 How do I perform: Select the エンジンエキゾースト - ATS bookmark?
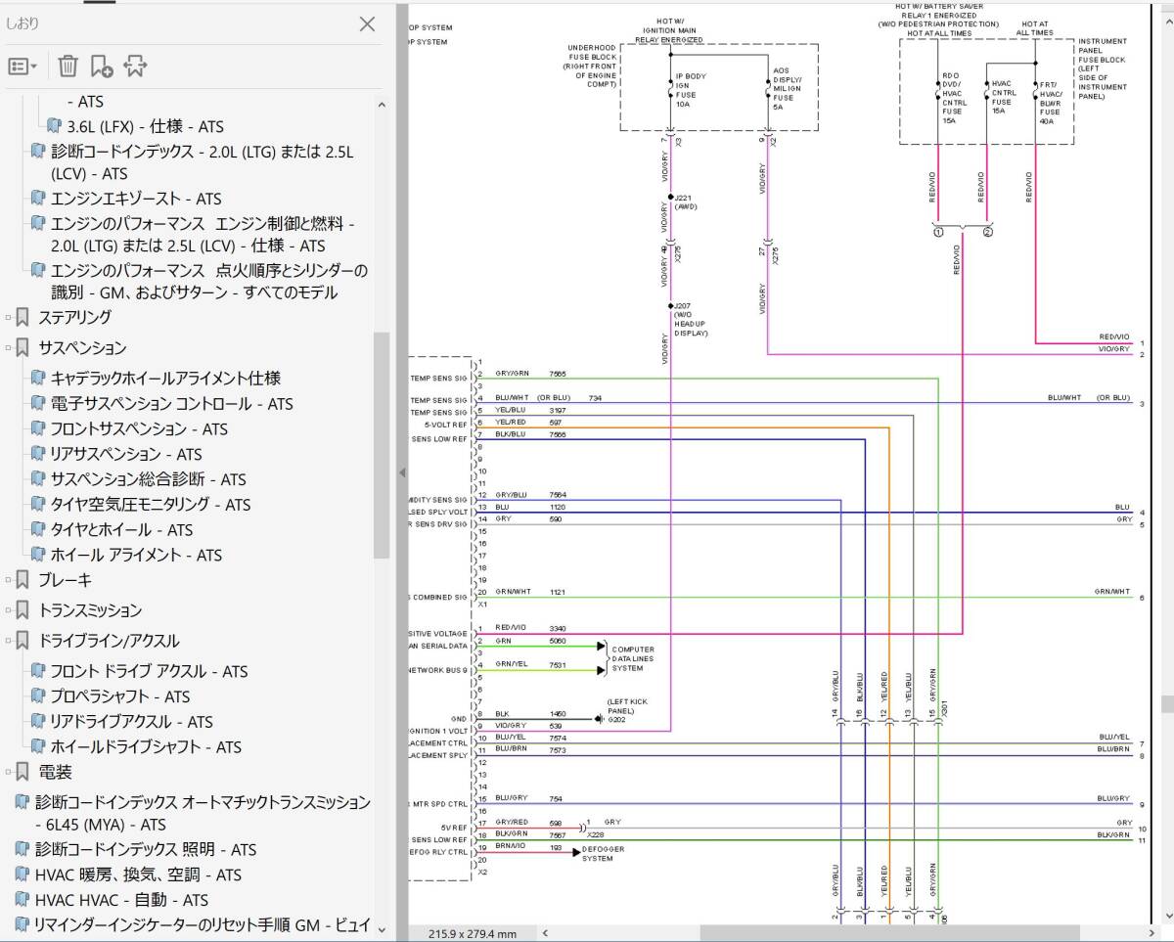coord(136,199)
